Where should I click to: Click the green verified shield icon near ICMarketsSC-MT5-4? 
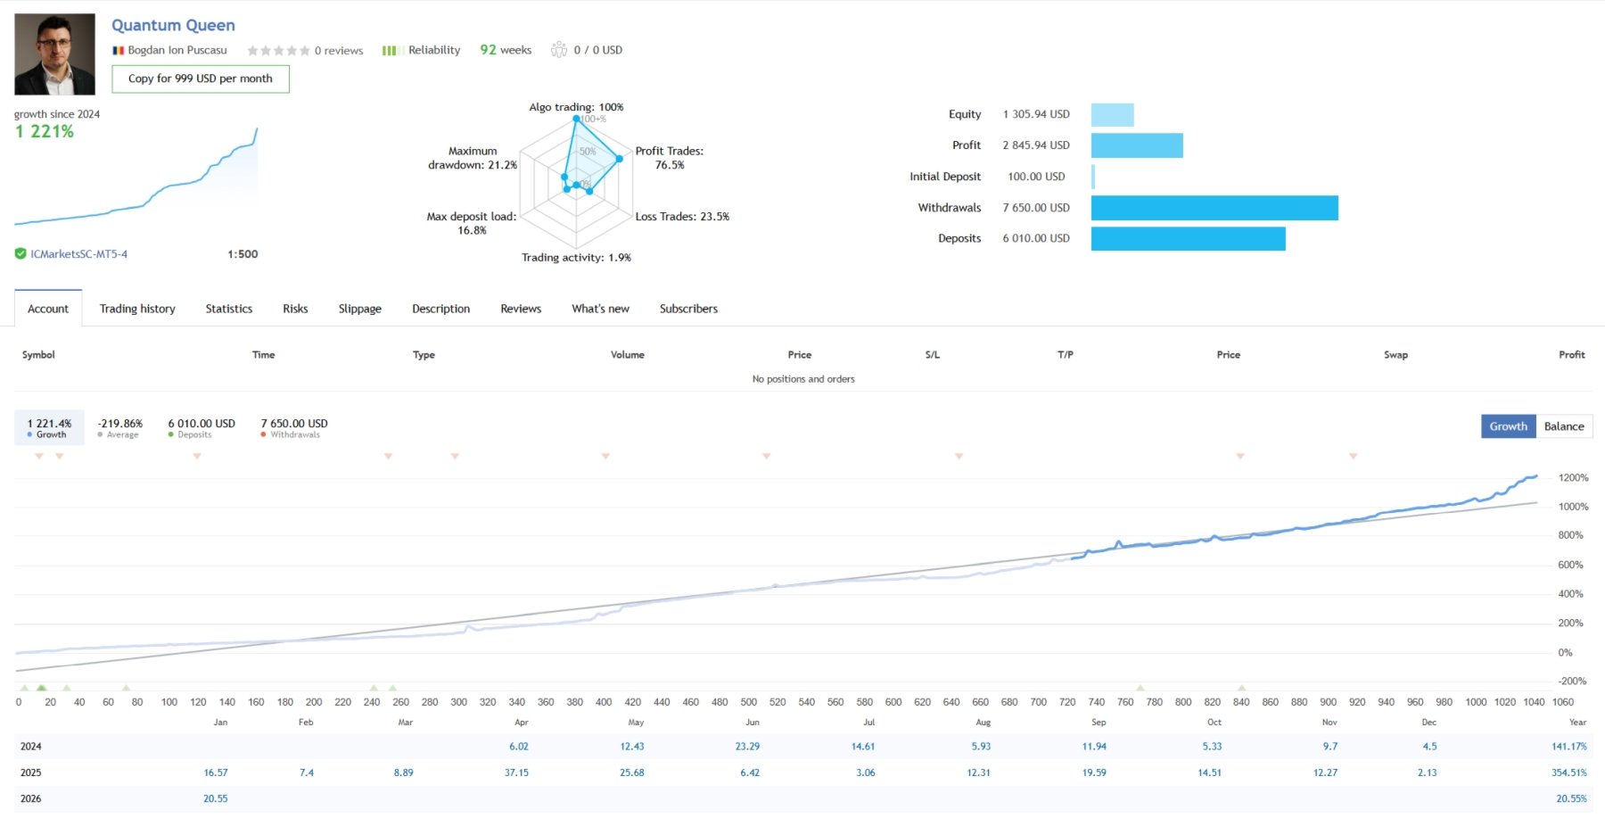tap(21, 254)
